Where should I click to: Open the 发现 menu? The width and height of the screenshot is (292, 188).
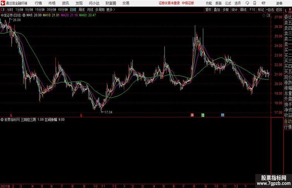(x=79, y=3)
